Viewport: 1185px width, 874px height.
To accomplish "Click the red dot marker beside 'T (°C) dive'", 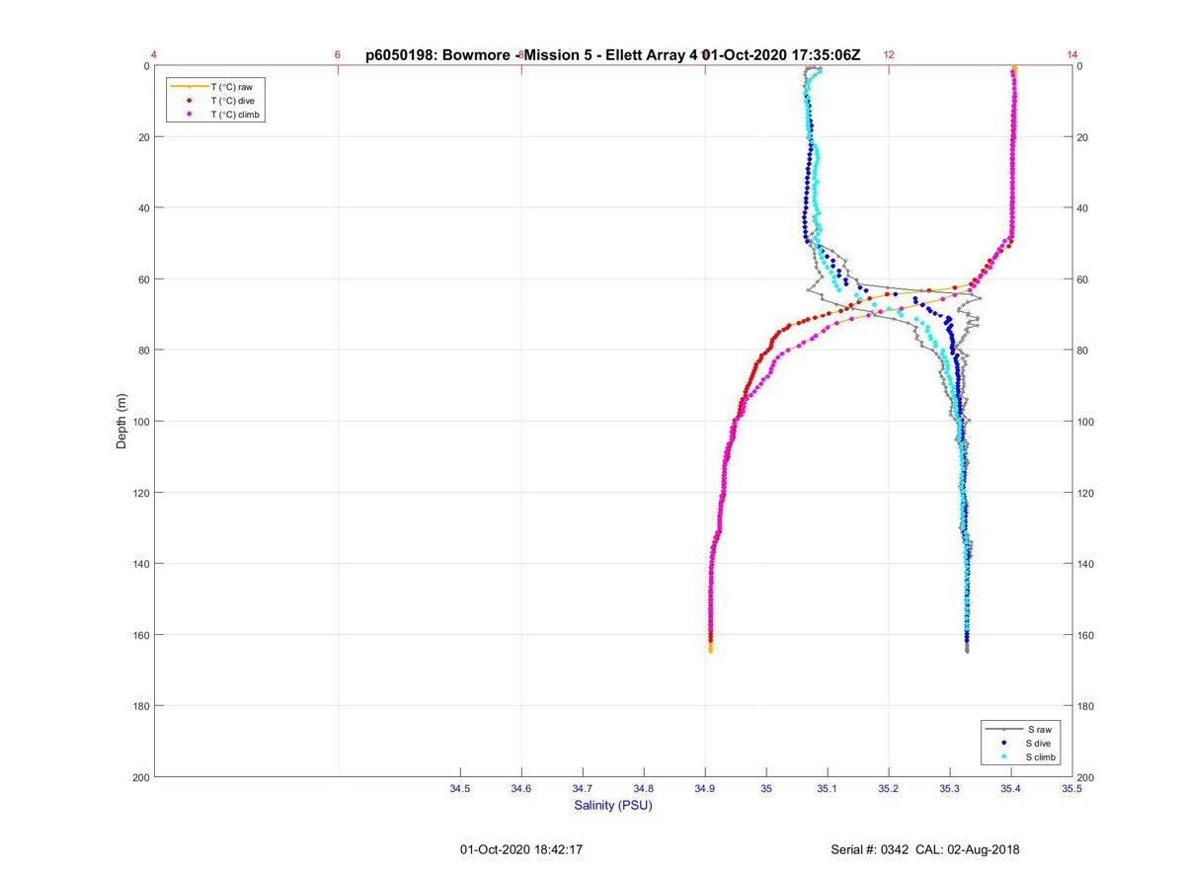I will (189, 101).
